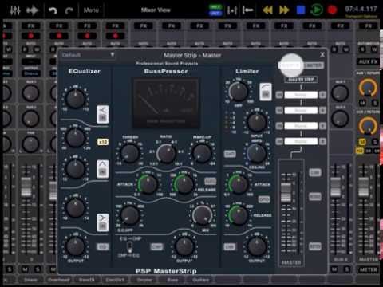Click the return-to-start icon
Image resolution: width=383 pixels, height=287 pixels.
click(248, 10)
